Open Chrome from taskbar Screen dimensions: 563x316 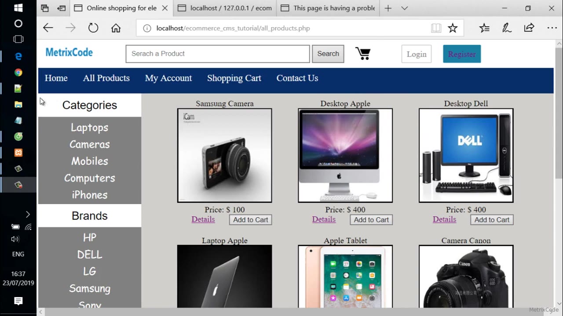coord(18,72)
